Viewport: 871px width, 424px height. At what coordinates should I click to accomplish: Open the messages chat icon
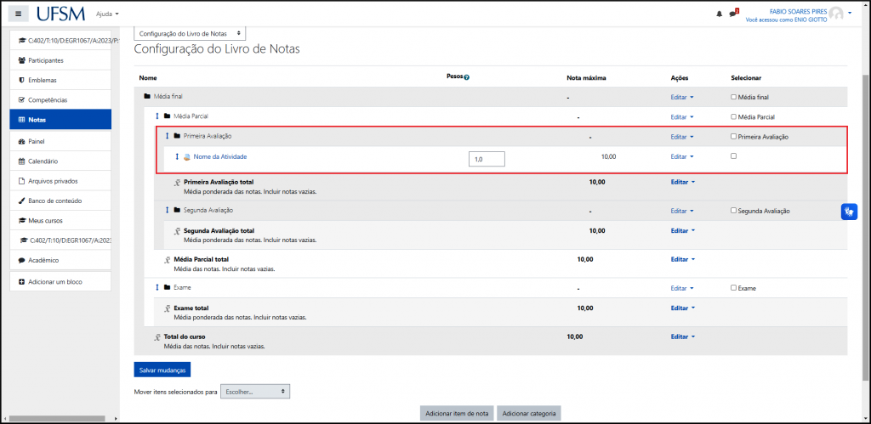tap(732, 14)
